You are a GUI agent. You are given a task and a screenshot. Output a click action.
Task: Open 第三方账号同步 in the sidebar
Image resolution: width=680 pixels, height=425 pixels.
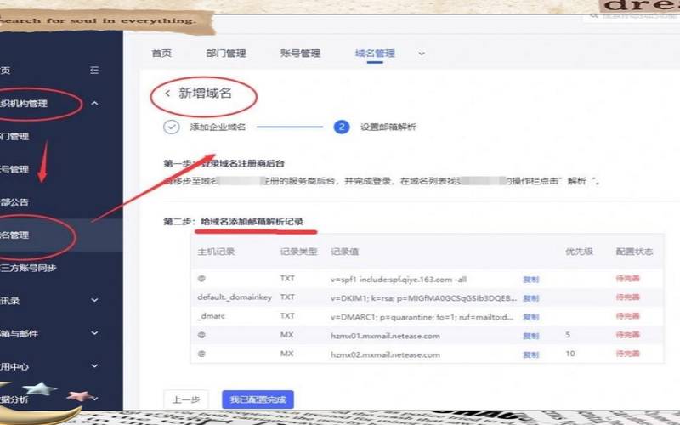click(x=28, y=268)
